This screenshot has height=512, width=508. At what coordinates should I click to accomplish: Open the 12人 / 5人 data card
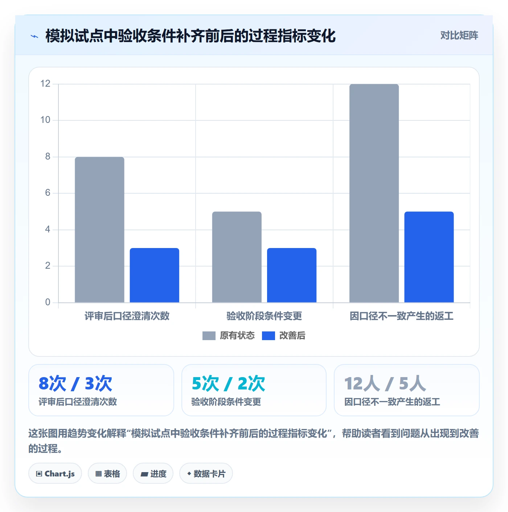point(407,390)
